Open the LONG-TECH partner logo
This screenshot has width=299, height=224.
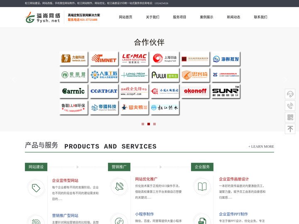135,75
